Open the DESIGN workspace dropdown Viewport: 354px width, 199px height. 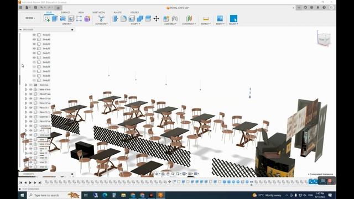30,18
